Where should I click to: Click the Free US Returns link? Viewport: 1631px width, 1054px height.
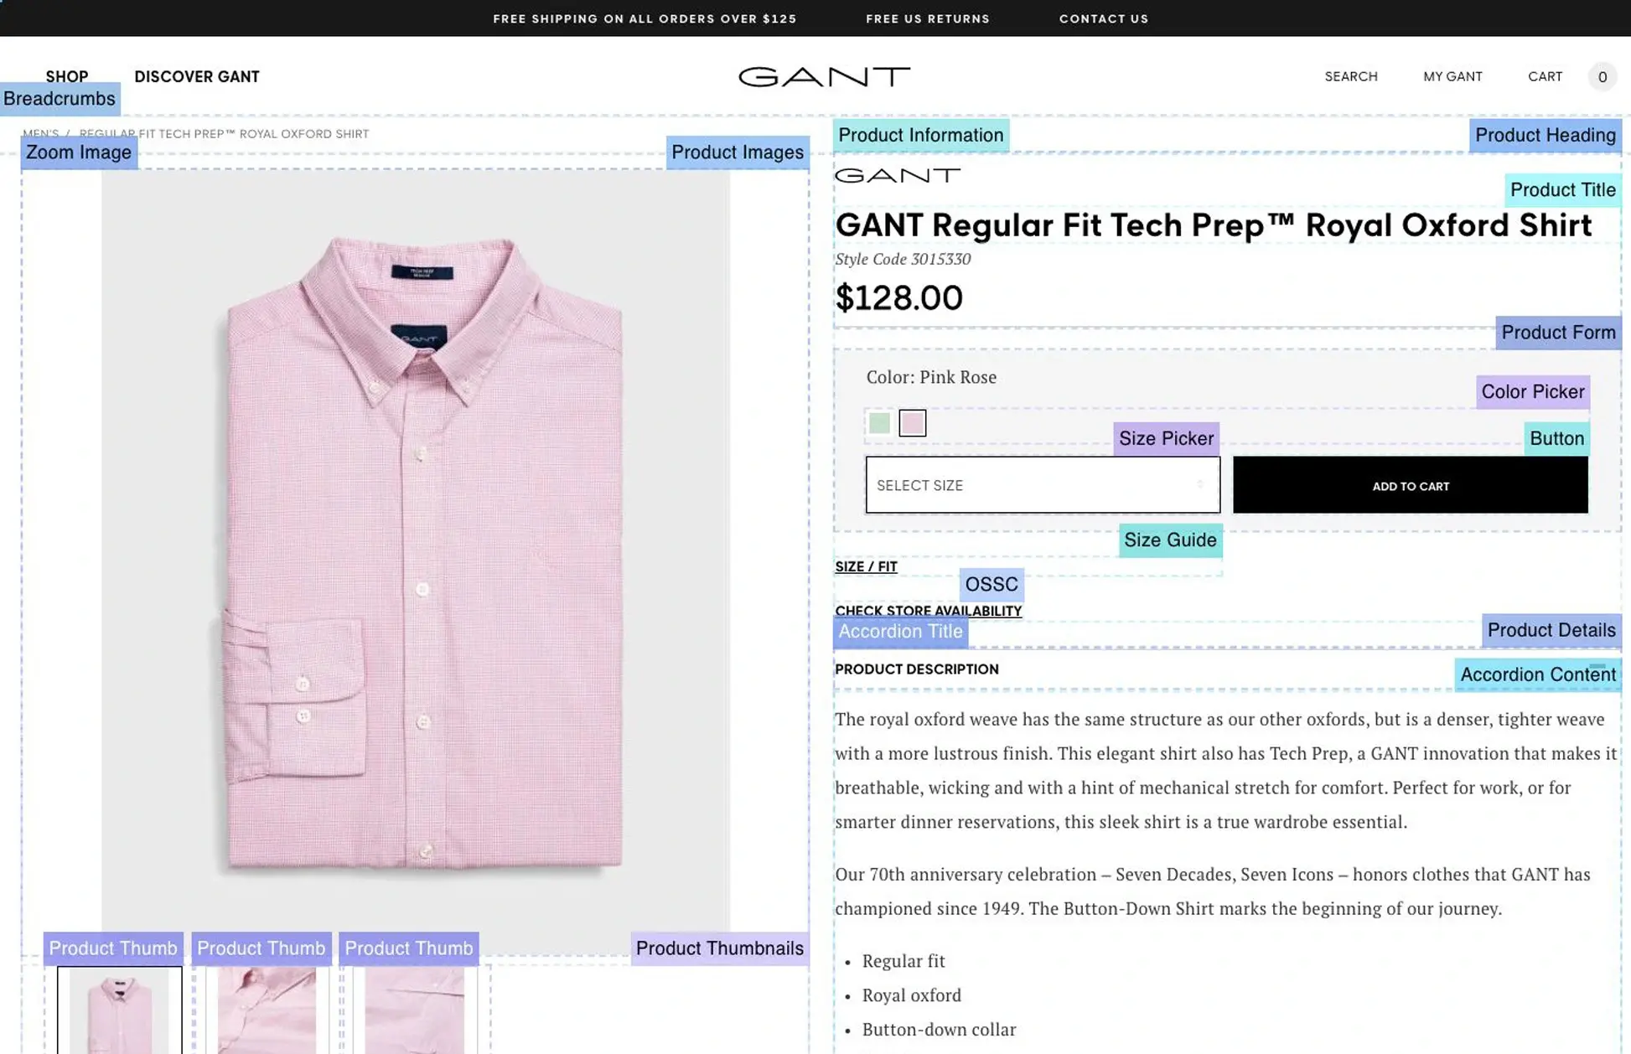pyautogui.click(x=927, y=18)
